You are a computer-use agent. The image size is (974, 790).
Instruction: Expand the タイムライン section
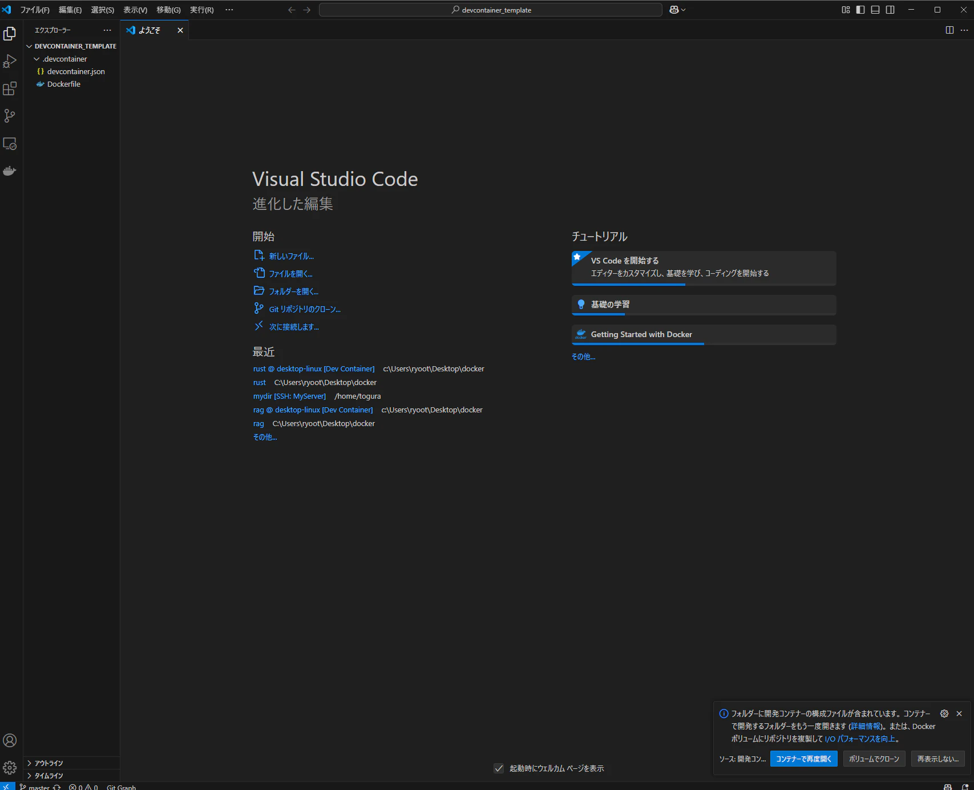click(72, 776)
